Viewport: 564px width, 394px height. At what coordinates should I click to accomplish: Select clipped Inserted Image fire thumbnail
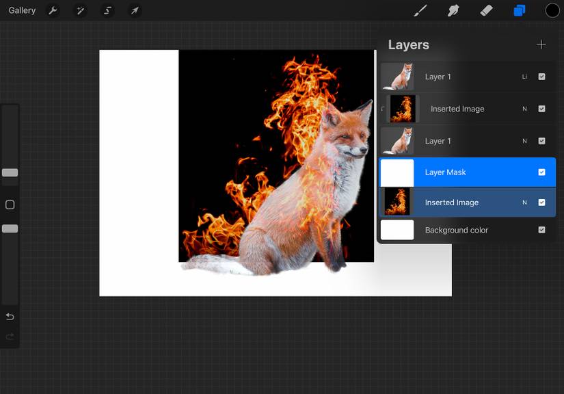click(x=403, y=109)
